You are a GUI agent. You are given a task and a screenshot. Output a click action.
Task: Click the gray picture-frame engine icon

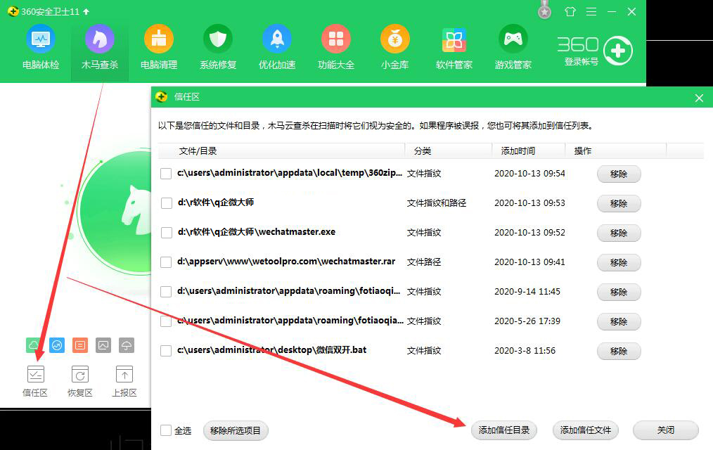(103, 345)
